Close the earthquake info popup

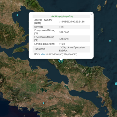91,14
